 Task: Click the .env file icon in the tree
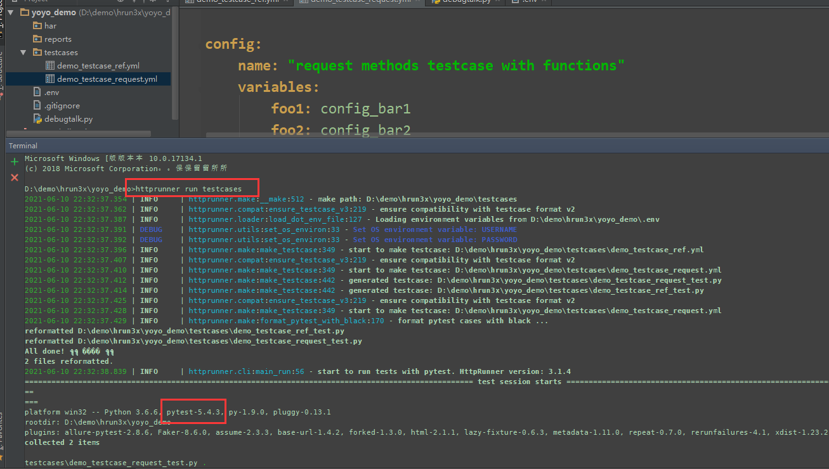(x=36, y=92)
